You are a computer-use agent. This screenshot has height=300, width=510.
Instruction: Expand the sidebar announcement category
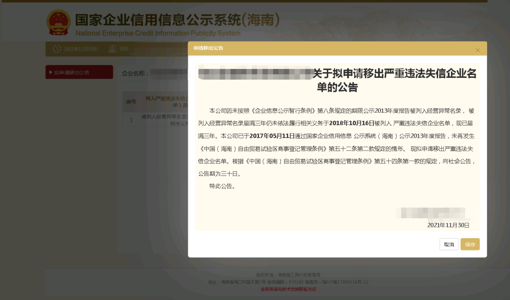coord(79,72)
